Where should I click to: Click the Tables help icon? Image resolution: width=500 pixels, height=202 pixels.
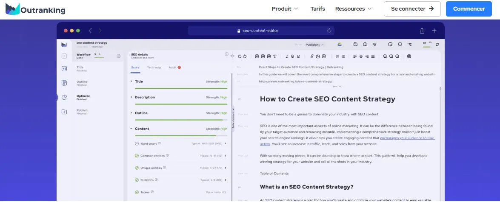coord(152,192)
